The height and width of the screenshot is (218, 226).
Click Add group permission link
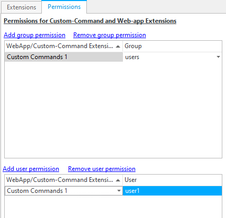[x=35, y=35]
